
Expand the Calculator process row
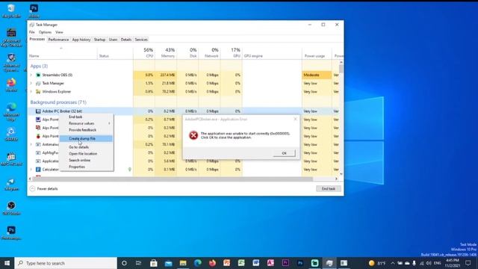[x=31, y=170]
